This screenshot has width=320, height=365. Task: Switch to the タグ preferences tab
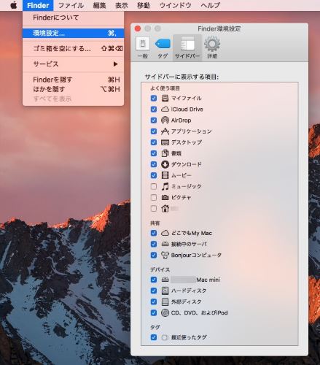tap(163, 48)
